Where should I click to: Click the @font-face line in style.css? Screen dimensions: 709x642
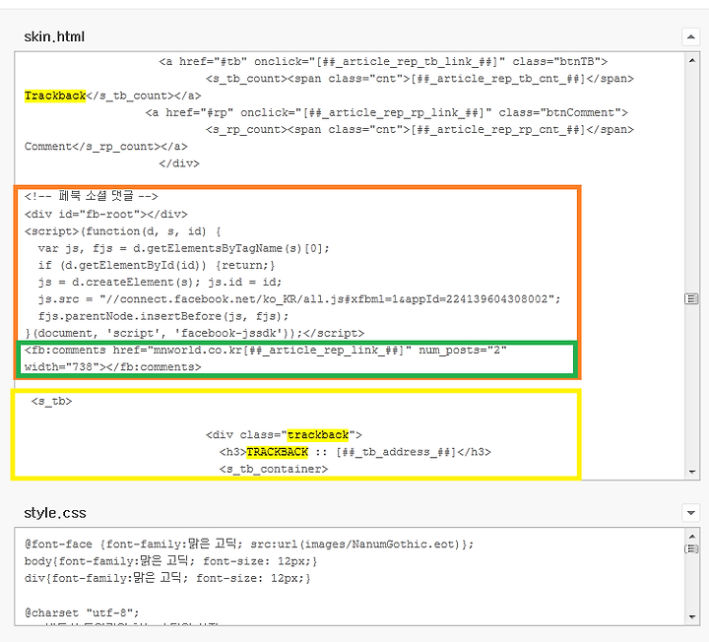(249, 545)
